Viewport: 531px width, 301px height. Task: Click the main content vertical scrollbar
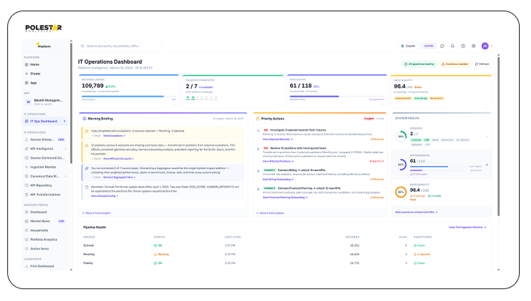(499, 136)
